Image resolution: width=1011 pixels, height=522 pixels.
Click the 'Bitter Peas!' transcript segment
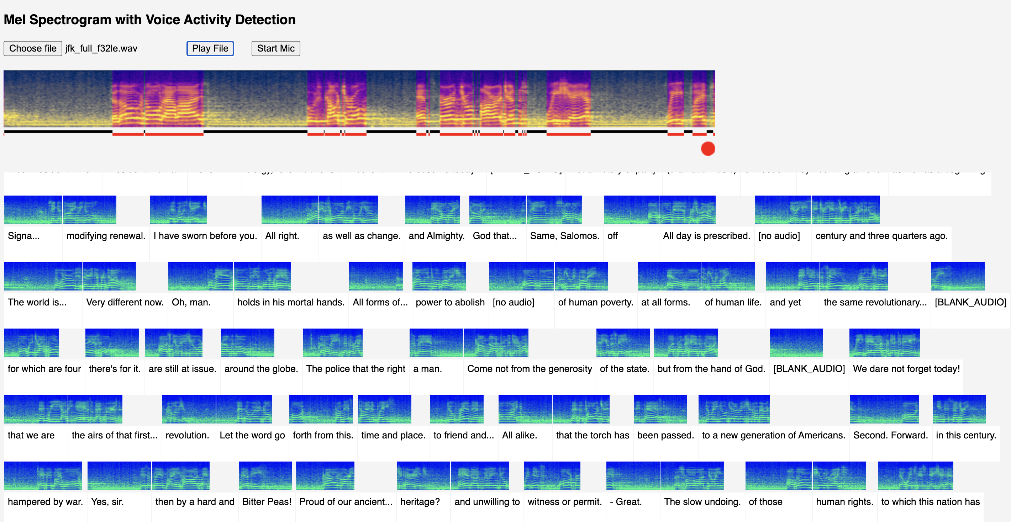[x=267, y=502]
